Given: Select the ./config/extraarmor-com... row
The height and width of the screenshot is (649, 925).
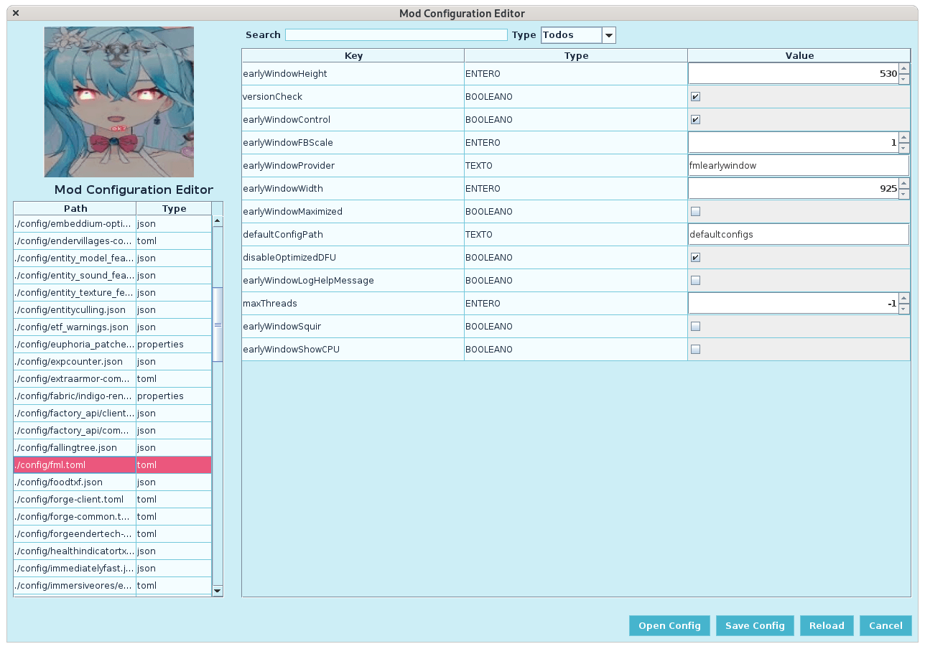Looking at the screenshot, I should (x=113, y=379).
